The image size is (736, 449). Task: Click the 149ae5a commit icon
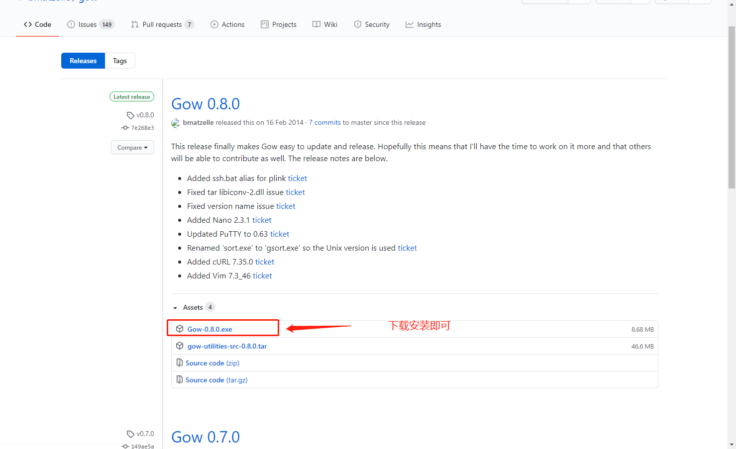(x=125, y=447)
